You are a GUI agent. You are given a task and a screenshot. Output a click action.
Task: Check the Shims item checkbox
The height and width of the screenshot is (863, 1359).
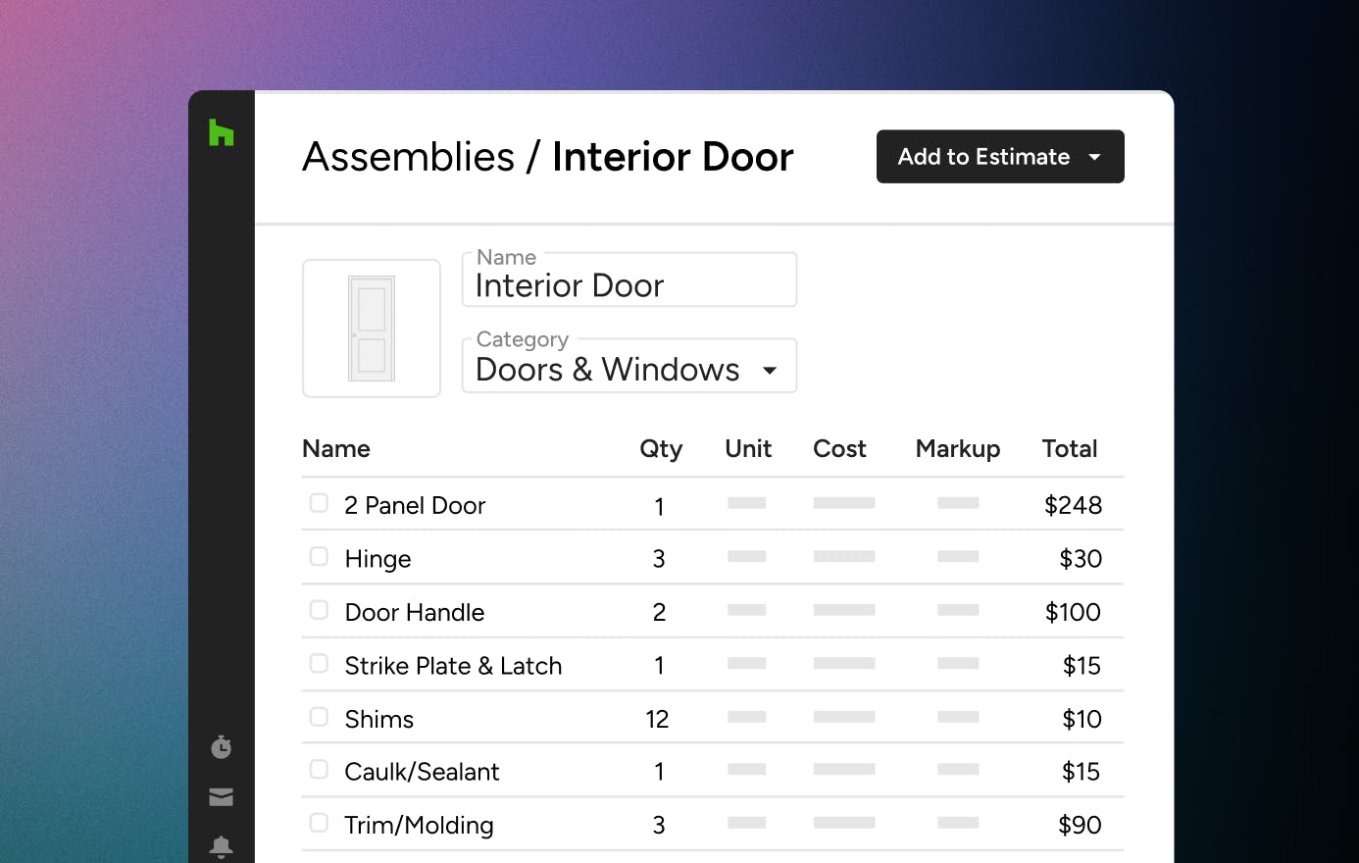[x=319, y=717]
